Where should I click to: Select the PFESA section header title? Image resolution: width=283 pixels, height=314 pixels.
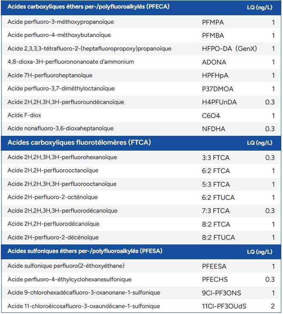85,251
